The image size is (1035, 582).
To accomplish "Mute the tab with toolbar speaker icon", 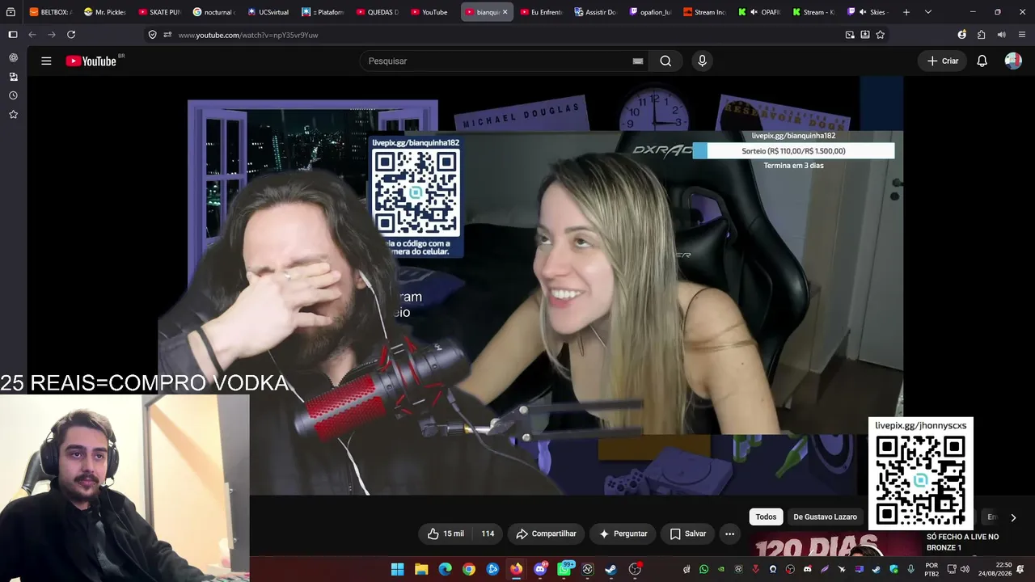I will pos(1001,35).
